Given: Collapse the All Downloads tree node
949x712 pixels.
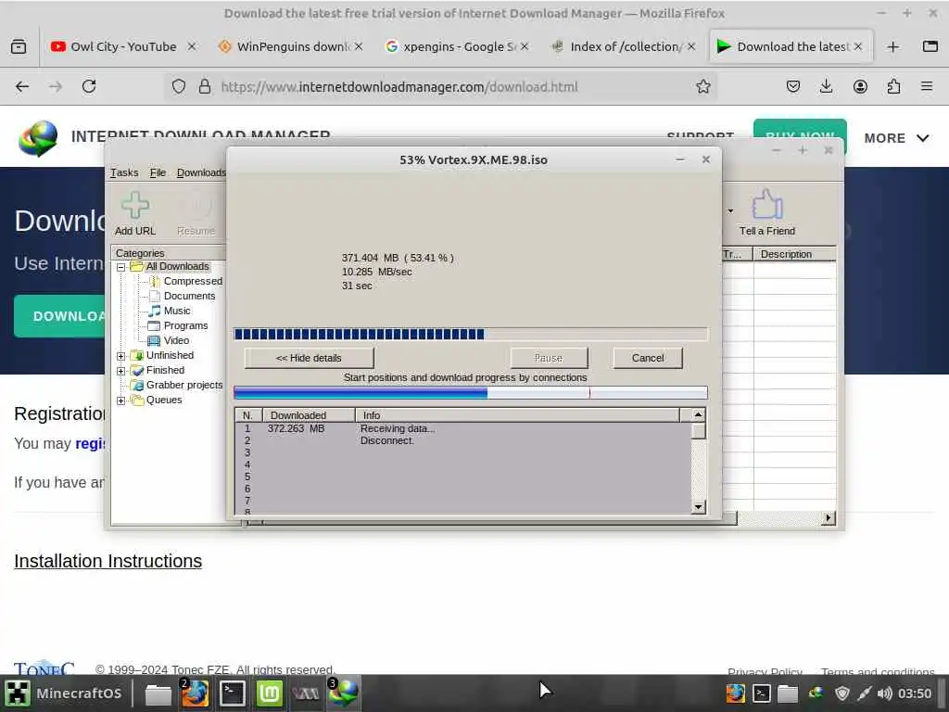Looking at the screenshot, I should tap(121, 267).
